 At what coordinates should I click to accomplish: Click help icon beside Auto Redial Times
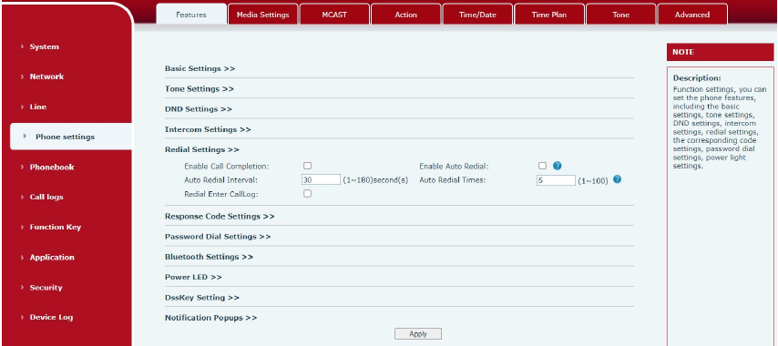[617, 179]
